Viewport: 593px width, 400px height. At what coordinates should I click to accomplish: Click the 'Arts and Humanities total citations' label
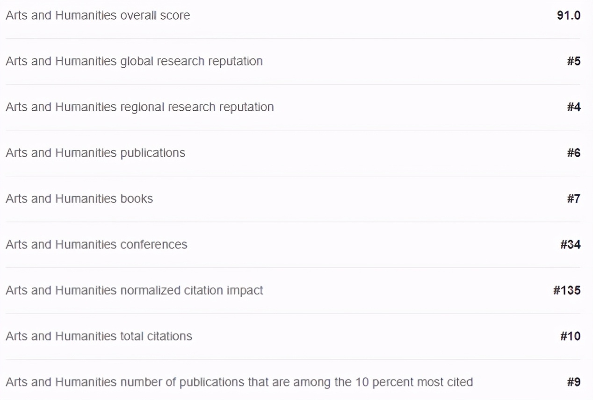[x=99, y=336]
